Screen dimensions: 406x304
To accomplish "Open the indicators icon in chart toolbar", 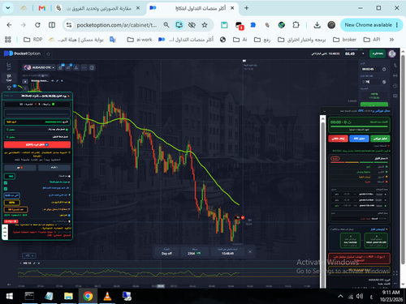I will tap(68, 67).
